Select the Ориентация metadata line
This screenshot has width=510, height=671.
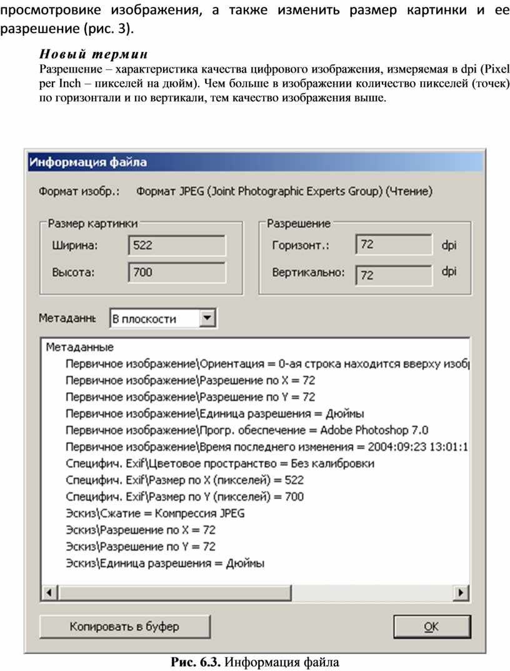[269, 363]
